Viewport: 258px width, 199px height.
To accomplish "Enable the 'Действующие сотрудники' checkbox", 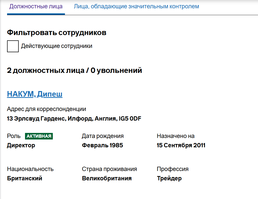I will tap(13, 46).
